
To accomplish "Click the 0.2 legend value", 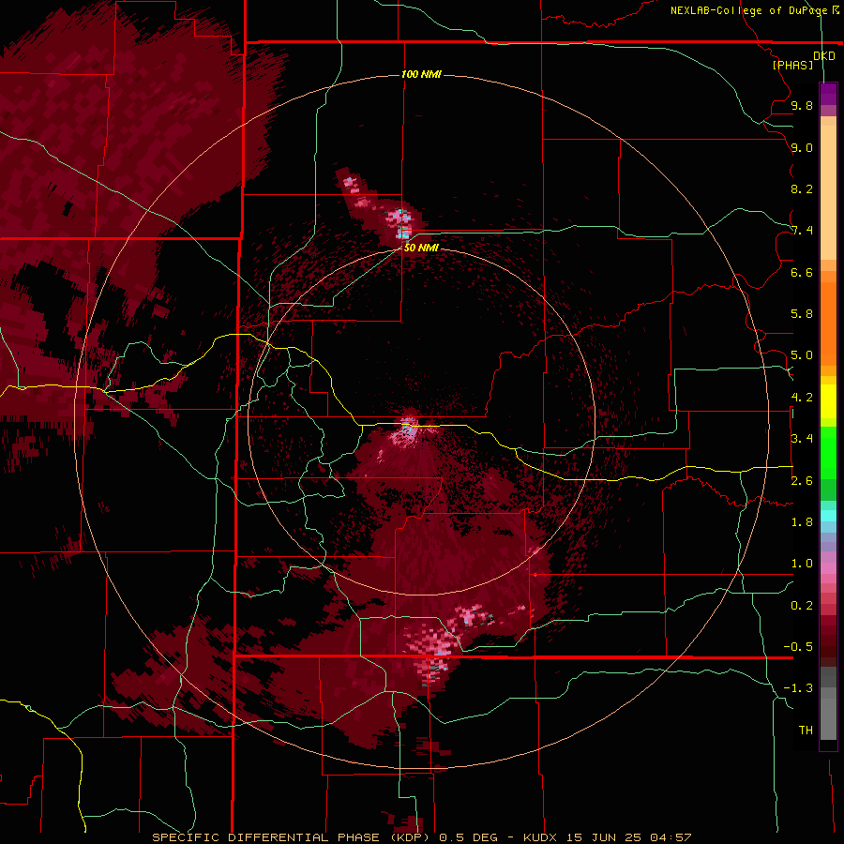I will pyautogui.click(x=802, y=606).
